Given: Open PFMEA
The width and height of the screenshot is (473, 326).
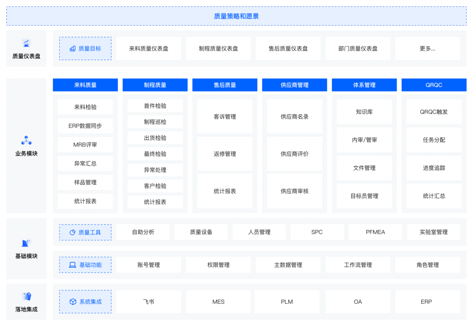Looking at the screenshot, I should (375, 232).
